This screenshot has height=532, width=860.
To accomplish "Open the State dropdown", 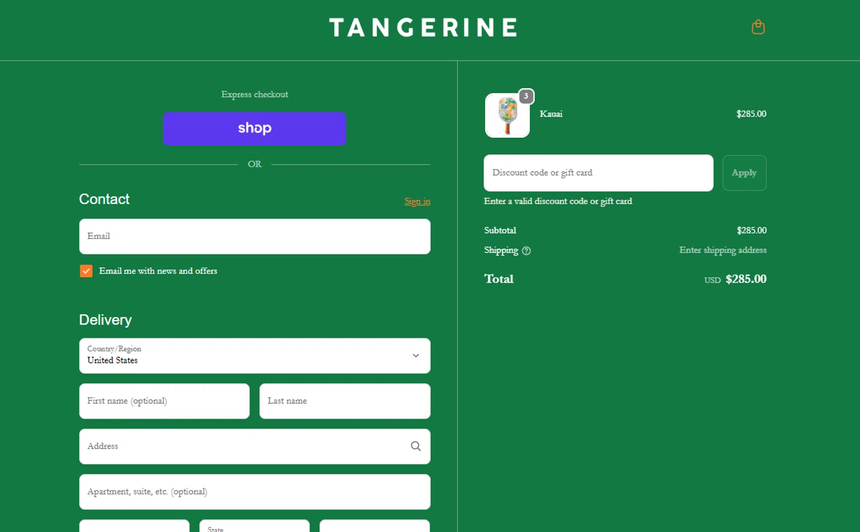I will [x=255, y=526].
